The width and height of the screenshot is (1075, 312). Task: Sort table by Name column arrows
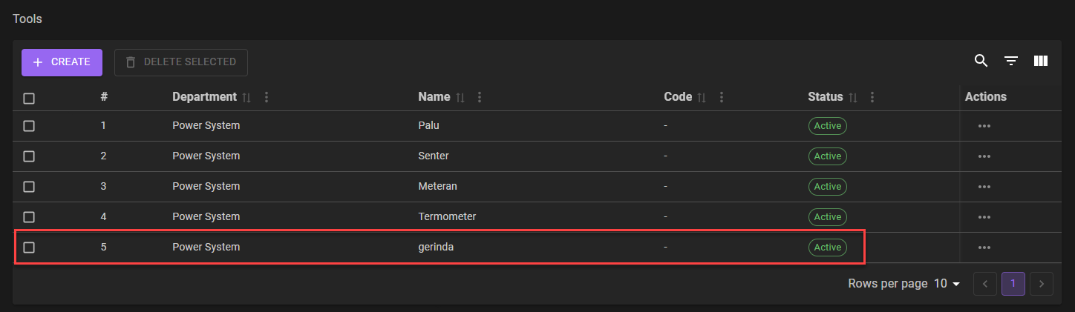pos(460,97)
